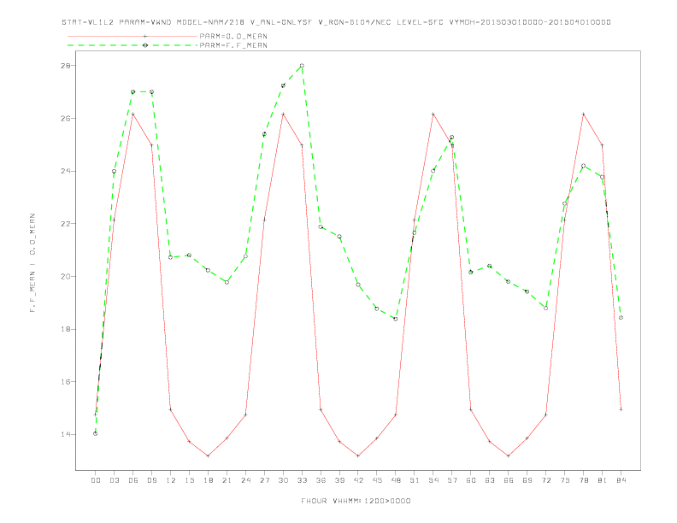Click the y-axis tick label 28

click(65, 66)
